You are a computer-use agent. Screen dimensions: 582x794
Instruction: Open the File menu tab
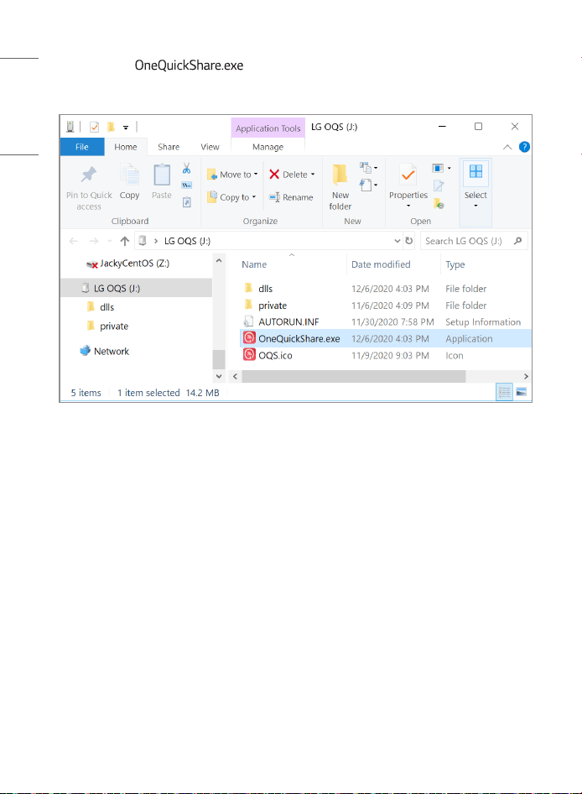click(x=82, y=147)
